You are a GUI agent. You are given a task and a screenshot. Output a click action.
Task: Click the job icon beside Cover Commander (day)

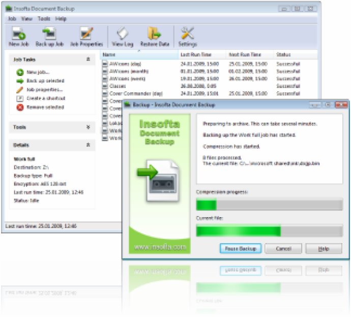(105, 94)
